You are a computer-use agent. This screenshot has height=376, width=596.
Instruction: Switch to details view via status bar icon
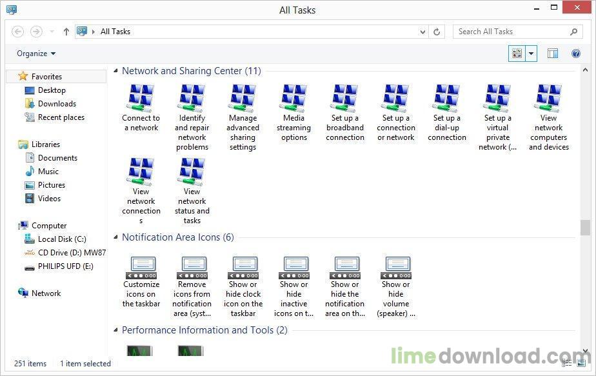tap(567, 363)
